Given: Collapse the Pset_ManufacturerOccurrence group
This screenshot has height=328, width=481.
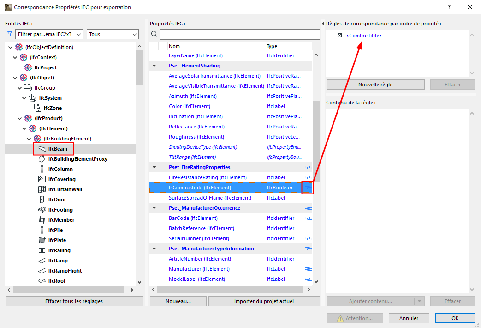Looking at the screenshot, I should tap(154, 208).
